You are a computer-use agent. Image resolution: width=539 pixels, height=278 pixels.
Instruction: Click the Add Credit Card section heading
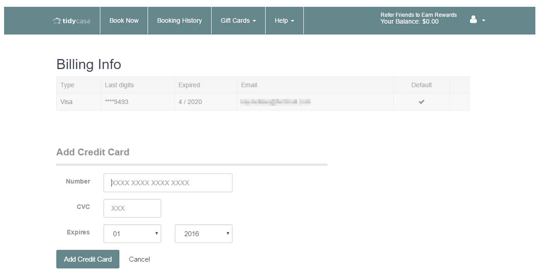pos(93,152)
